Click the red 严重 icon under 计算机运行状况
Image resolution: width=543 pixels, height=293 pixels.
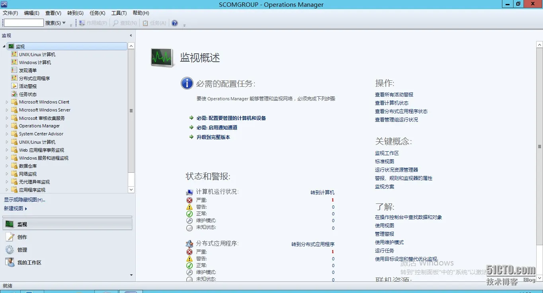tap(189, 200)
